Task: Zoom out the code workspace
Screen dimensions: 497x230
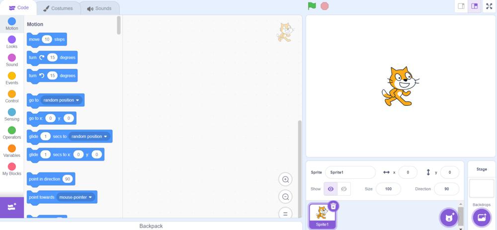Action: (285, 197)
